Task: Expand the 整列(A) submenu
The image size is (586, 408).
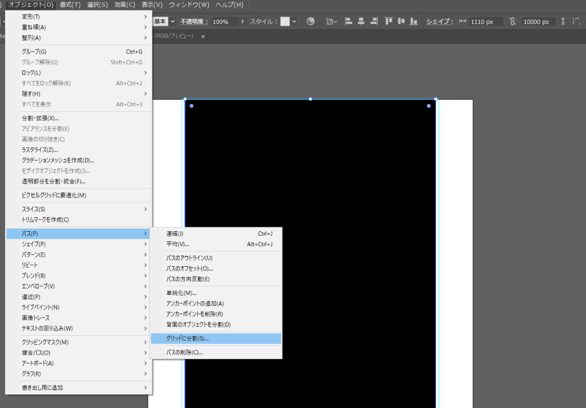Action: pos(78,38)
